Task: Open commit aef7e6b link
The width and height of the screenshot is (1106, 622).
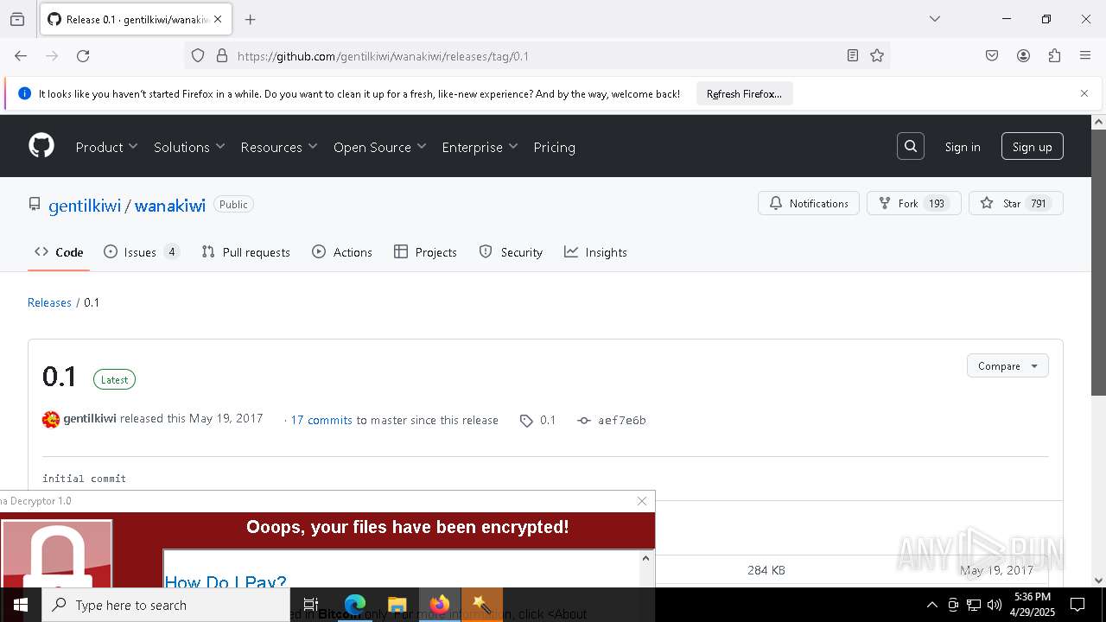Action: (613, 420)
